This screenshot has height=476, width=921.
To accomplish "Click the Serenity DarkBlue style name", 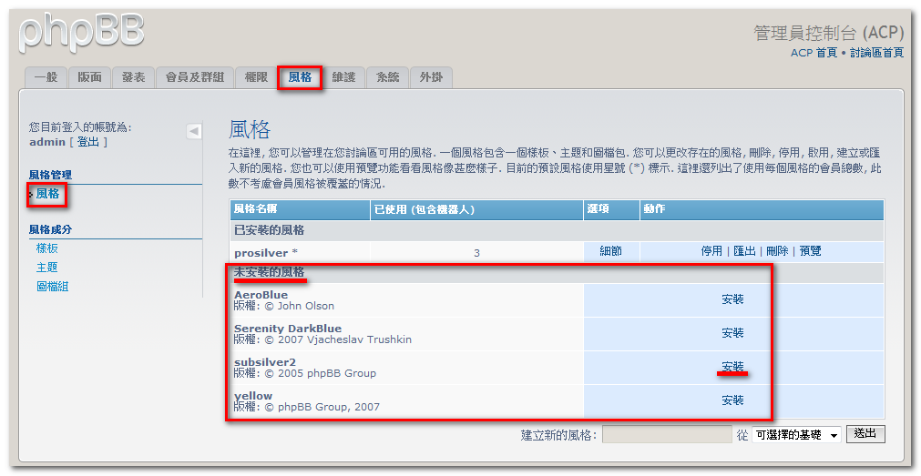I will (x=288, y=328).
